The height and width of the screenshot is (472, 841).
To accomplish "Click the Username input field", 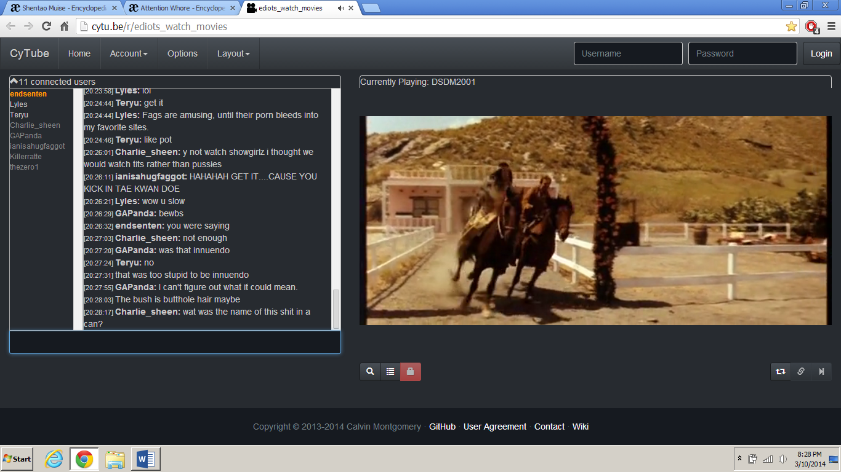I will (628, 53).
